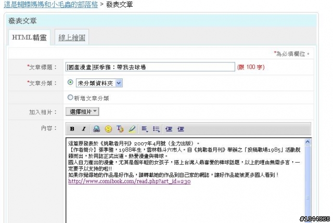Click the 發表文章 panel heading
333x223 pixels.
pyautogui.click(x=22, y=21)
